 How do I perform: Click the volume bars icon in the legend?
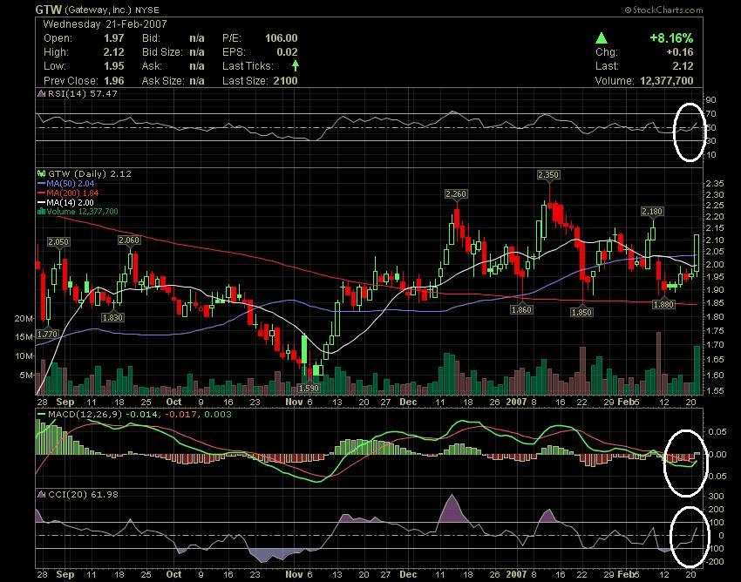pyautogui.click(x=42, y=211)
